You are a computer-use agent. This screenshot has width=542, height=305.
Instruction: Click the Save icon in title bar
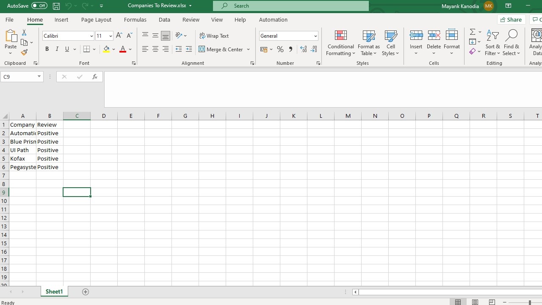[56, 6]
